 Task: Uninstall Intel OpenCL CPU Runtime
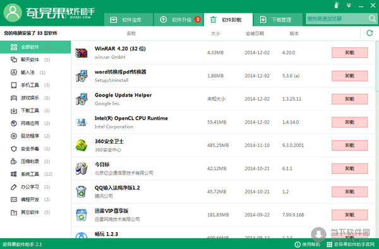tap(349, 122)
